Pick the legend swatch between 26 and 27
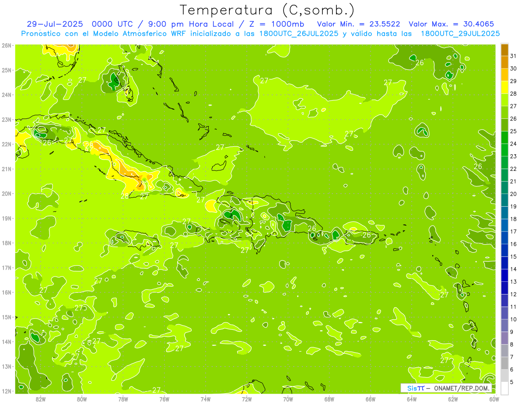Screen dimensions: 525x405 click(504, 113)
